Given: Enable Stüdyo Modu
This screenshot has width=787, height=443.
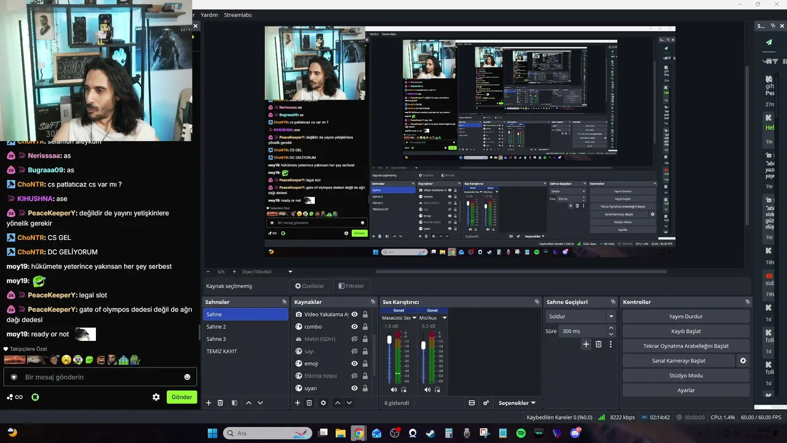Looking at the screenshot, I should click(686, 375).
